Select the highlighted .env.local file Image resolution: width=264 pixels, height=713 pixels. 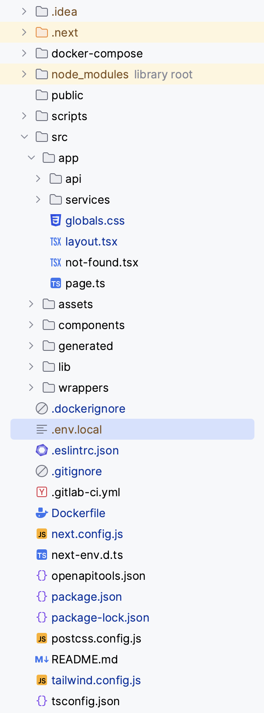pos(77,429)
